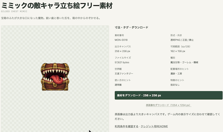Click the 可視範囲 (α≥128) label
Image resolution: width=223 pixels, height=132 pixels.
point(180,47)
